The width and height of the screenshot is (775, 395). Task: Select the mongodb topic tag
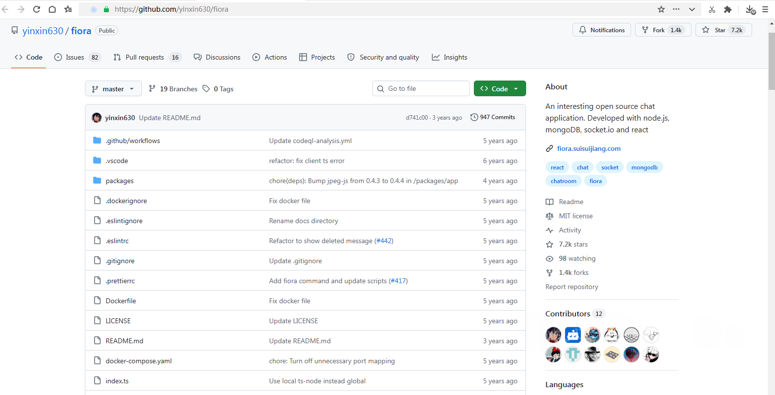pos(645,167)
